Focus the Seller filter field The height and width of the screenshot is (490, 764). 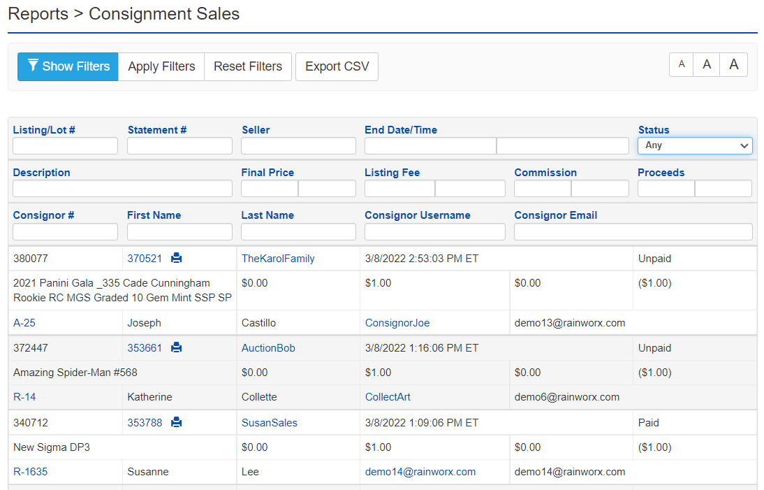click(x=298, y=146)
